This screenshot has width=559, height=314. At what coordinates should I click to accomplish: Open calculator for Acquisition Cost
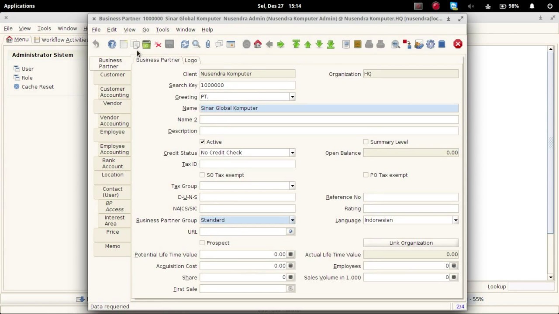tap(291, 266)
